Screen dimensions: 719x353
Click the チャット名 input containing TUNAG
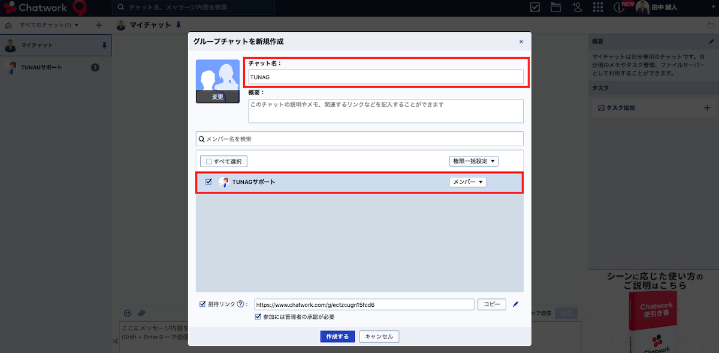[x=386, y=77]
